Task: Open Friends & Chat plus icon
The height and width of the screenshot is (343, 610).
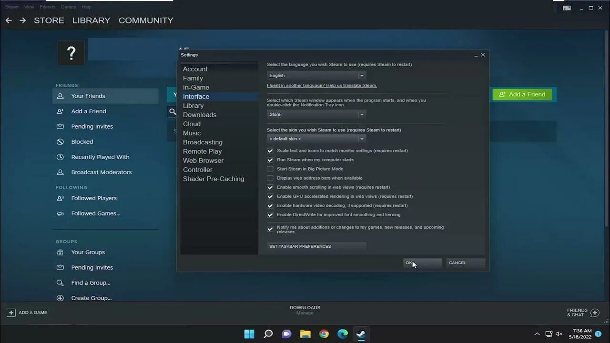Action: coord(595,313)
